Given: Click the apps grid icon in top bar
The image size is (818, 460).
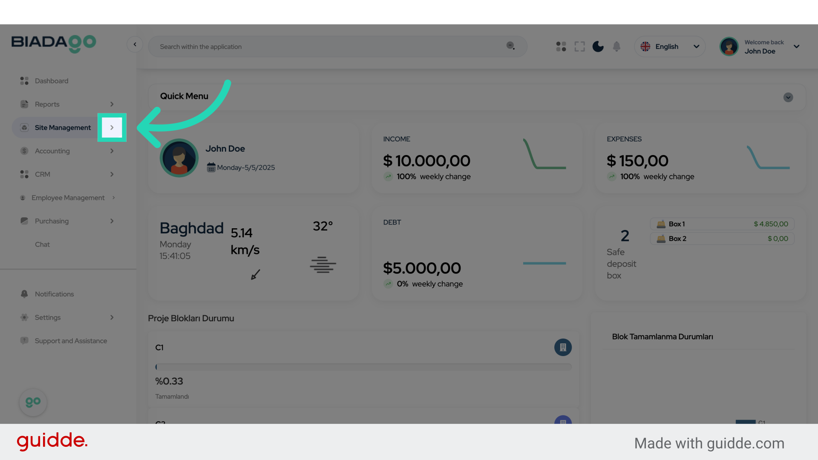Looking at the screenshot, I should click(561, 46).
